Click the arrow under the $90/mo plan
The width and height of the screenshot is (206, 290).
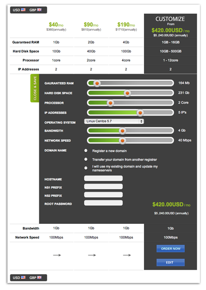(x=92, y=255)
